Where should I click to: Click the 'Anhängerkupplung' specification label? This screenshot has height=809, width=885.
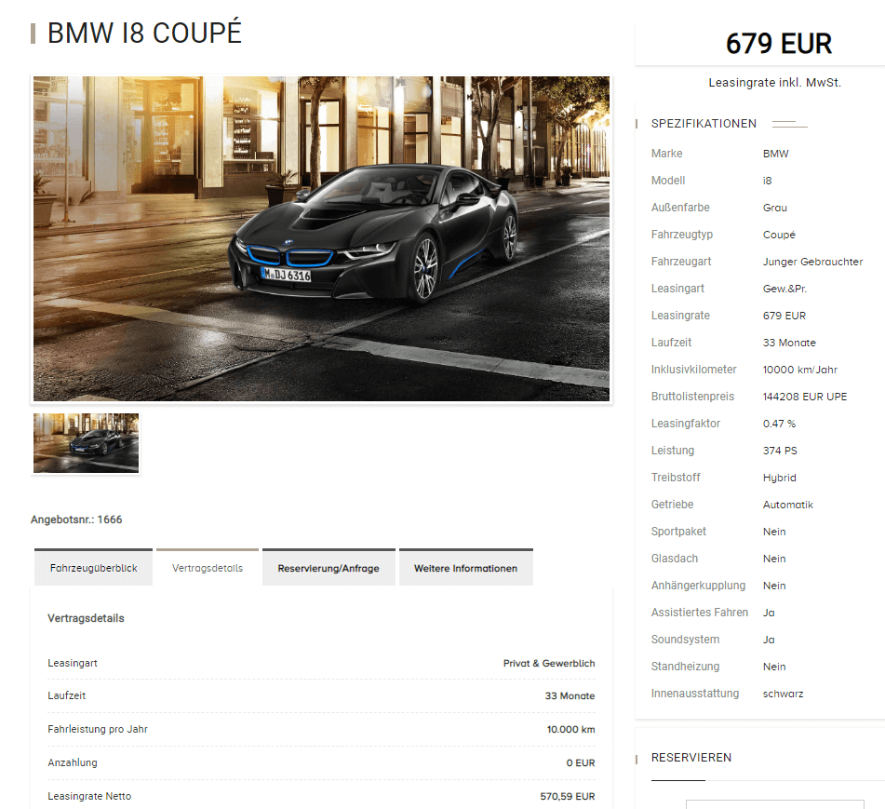[x=698, y=586]
